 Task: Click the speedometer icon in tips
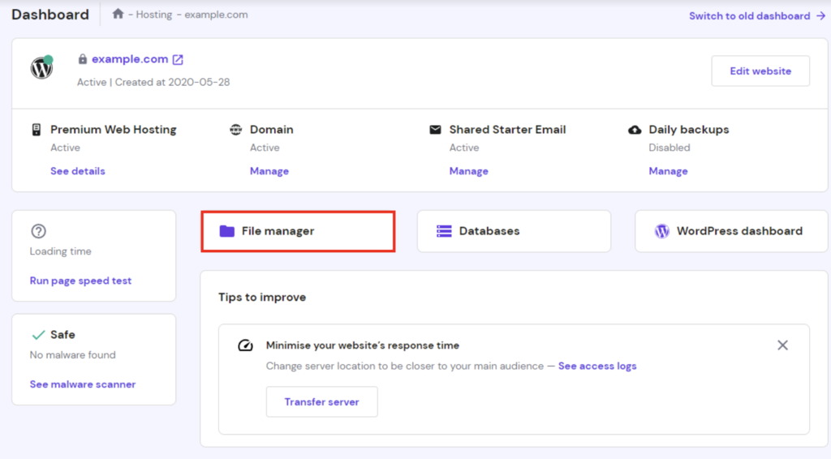click(245, 345)
